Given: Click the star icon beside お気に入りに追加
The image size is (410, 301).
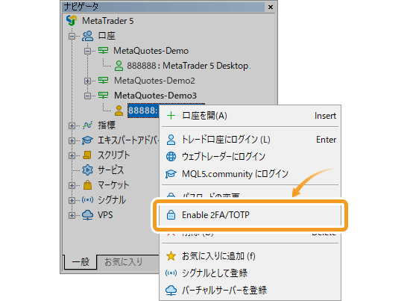Looking at the screenshot, I should coord(171,256).
